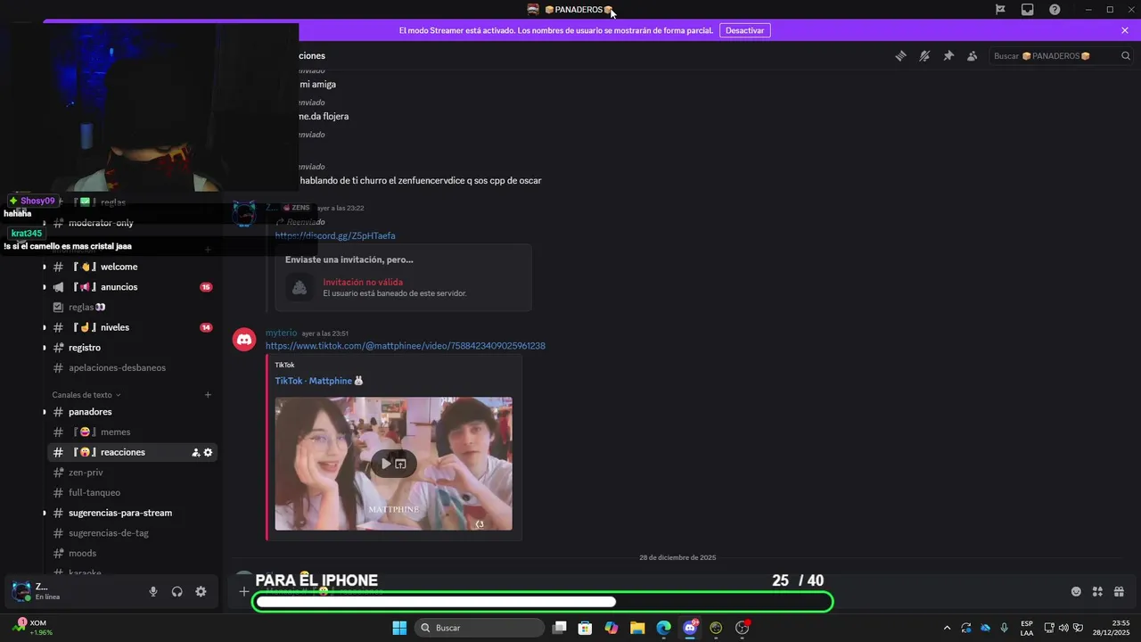Collapse the Canales de texto category
The height and width of the screenshot is (642, 1141).
point(86,394)
